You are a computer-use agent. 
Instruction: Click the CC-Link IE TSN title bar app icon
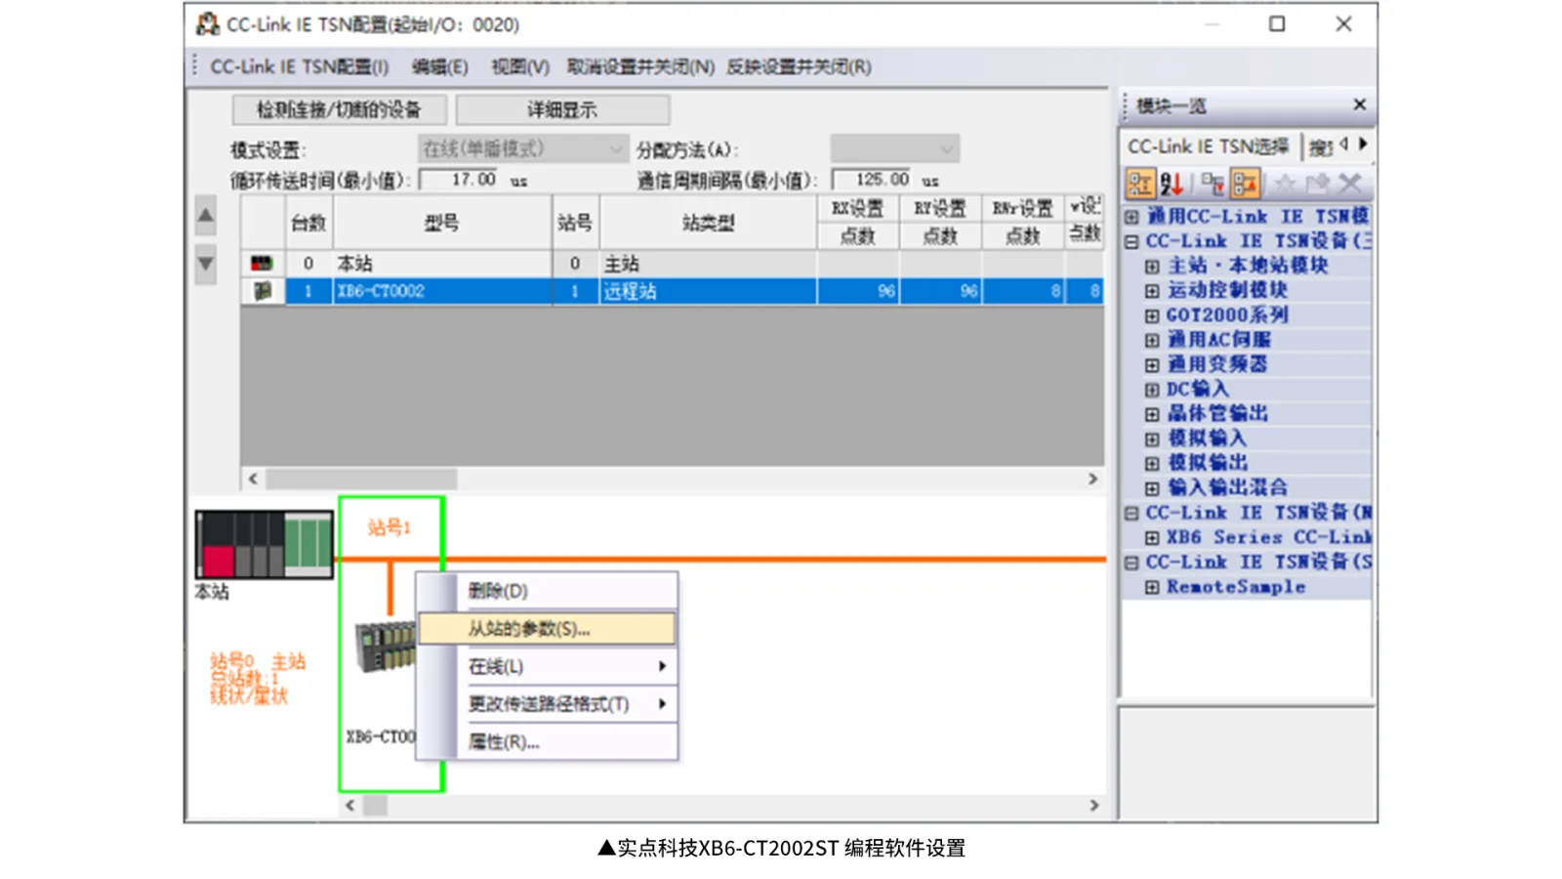click(207, 24)
